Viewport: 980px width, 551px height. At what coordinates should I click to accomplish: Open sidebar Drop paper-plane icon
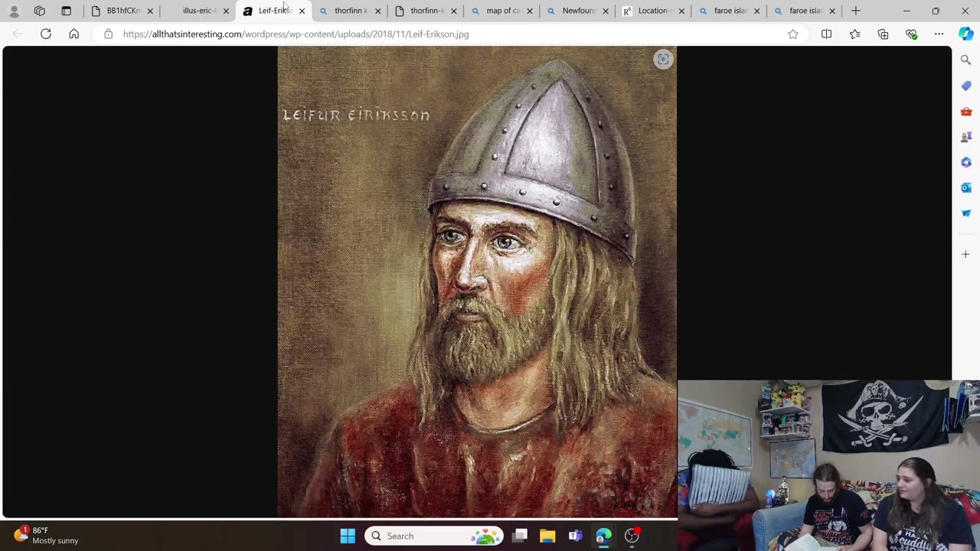tap(965, 214)
